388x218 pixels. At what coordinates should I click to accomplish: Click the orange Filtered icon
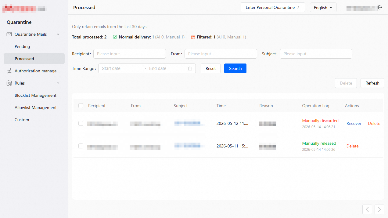[x=193, y=37]
